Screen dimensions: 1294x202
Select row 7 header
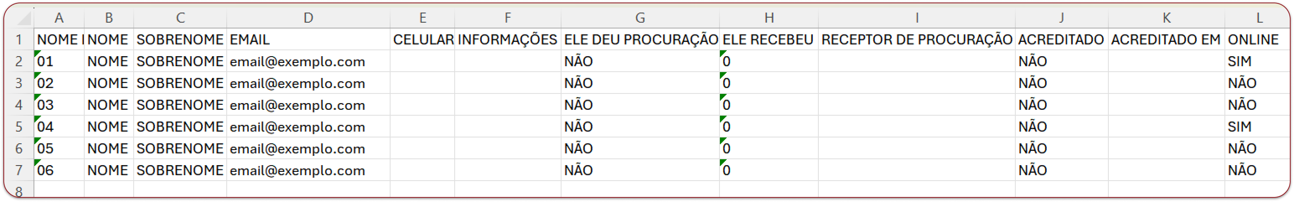19,170
